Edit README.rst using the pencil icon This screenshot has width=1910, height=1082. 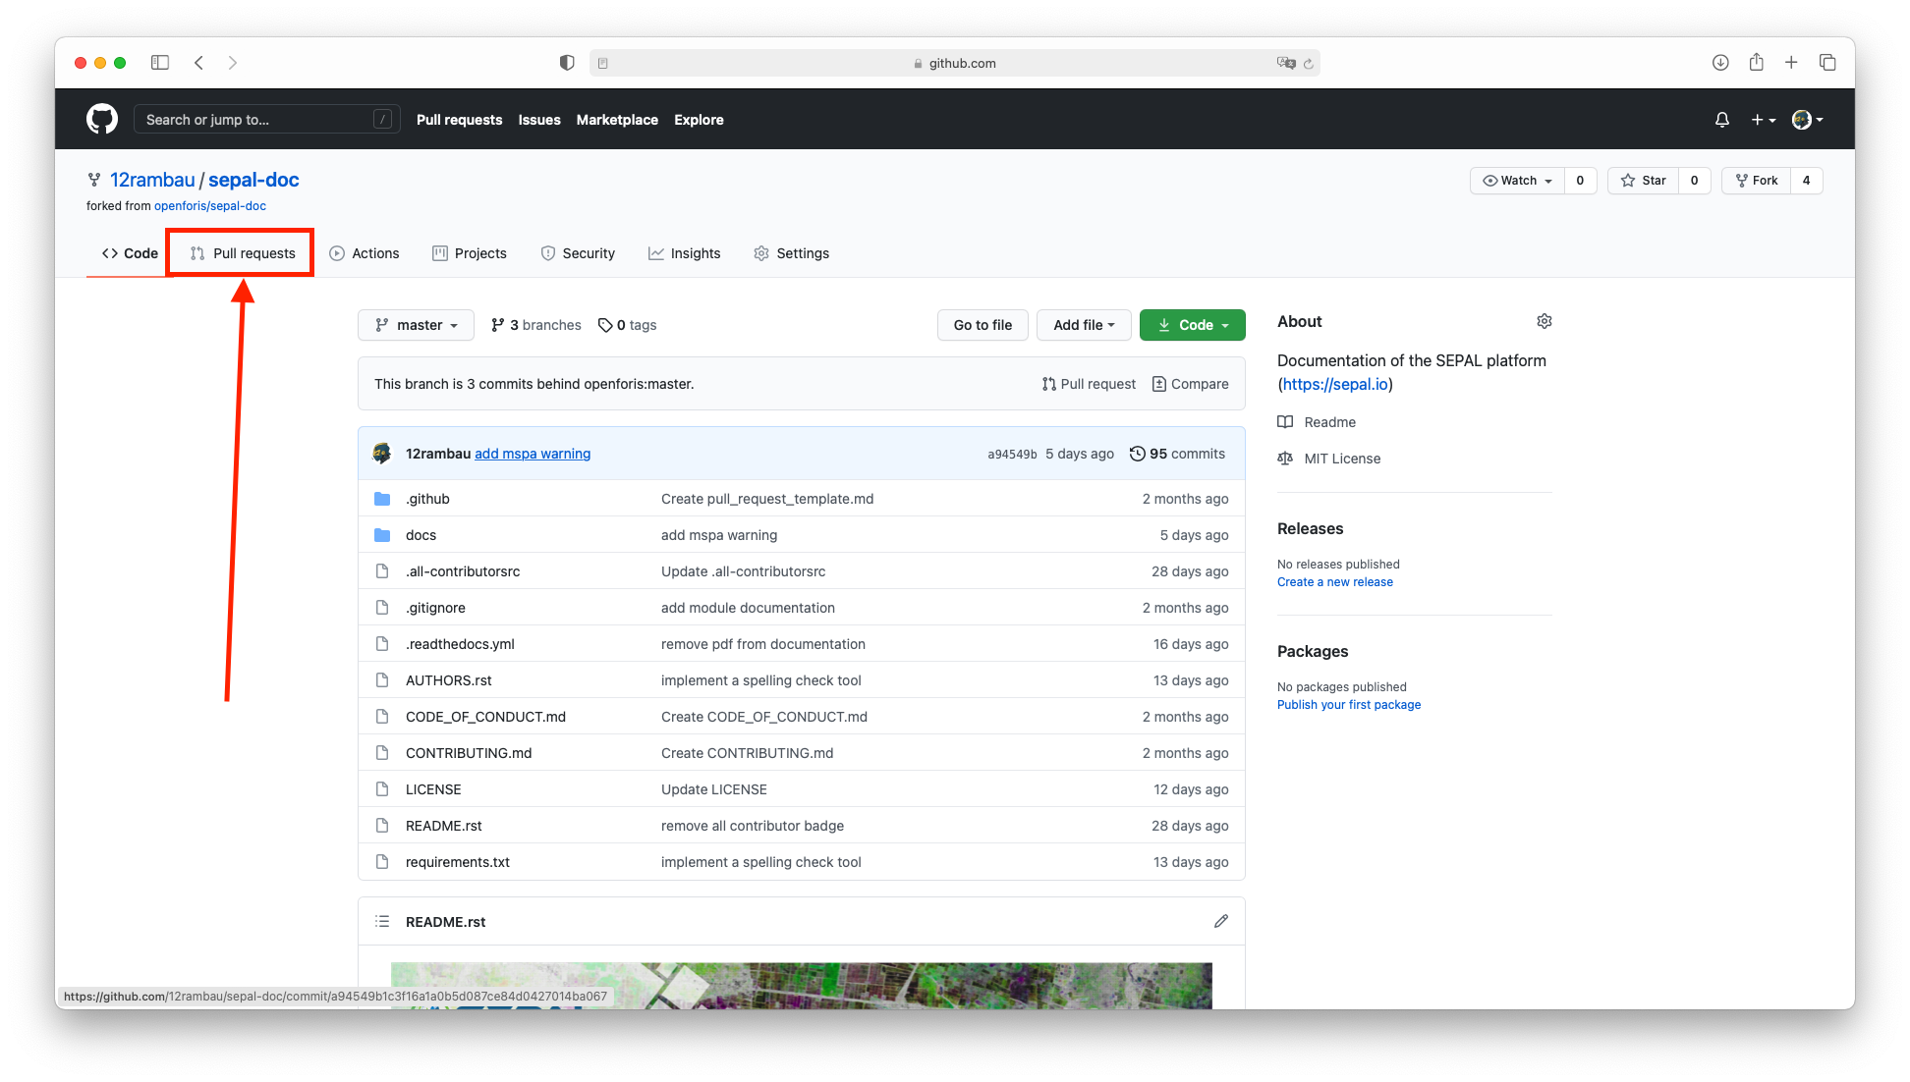1220,921
